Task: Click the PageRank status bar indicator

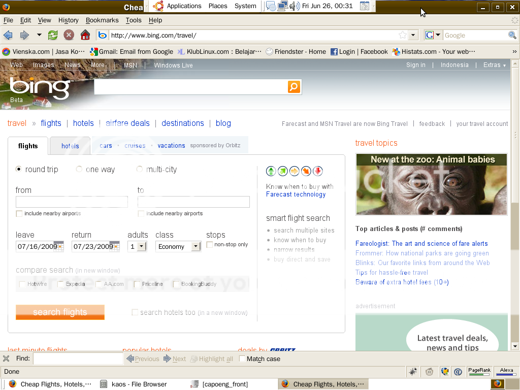Action: tap(479, 372)
